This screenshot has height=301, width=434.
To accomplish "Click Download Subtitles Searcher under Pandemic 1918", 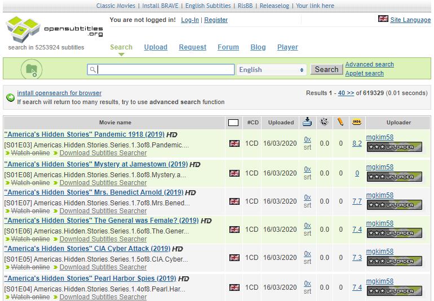I will (103, 153).
